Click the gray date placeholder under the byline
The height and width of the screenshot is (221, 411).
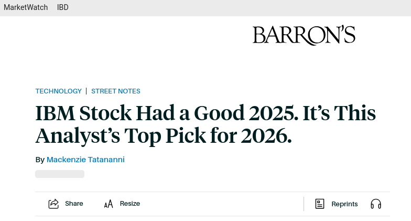pyautogui.click(x=60, y=174)
